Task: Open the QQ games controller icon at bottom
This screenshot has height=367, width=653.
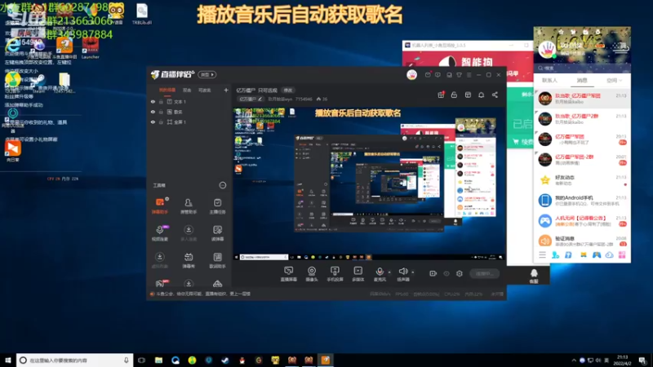Action: 597,255
